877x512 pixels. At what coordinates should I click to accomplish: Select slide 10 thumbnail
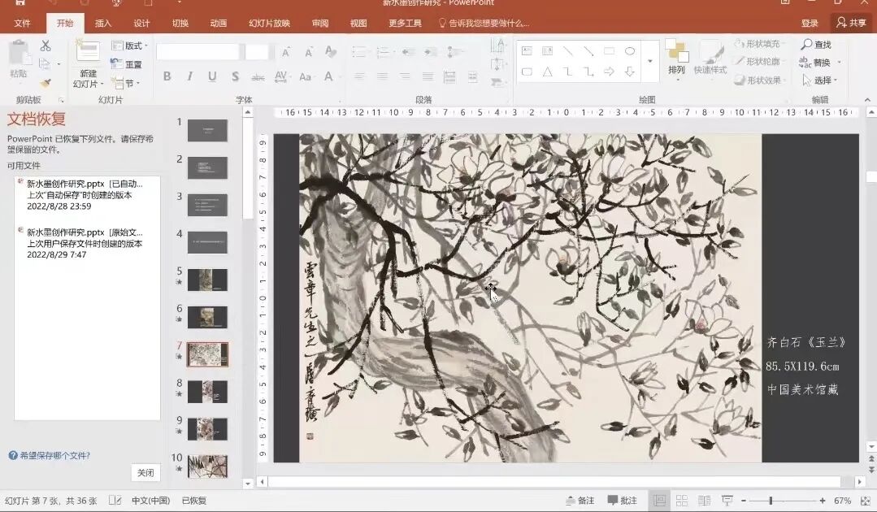[x=207, y=466]
